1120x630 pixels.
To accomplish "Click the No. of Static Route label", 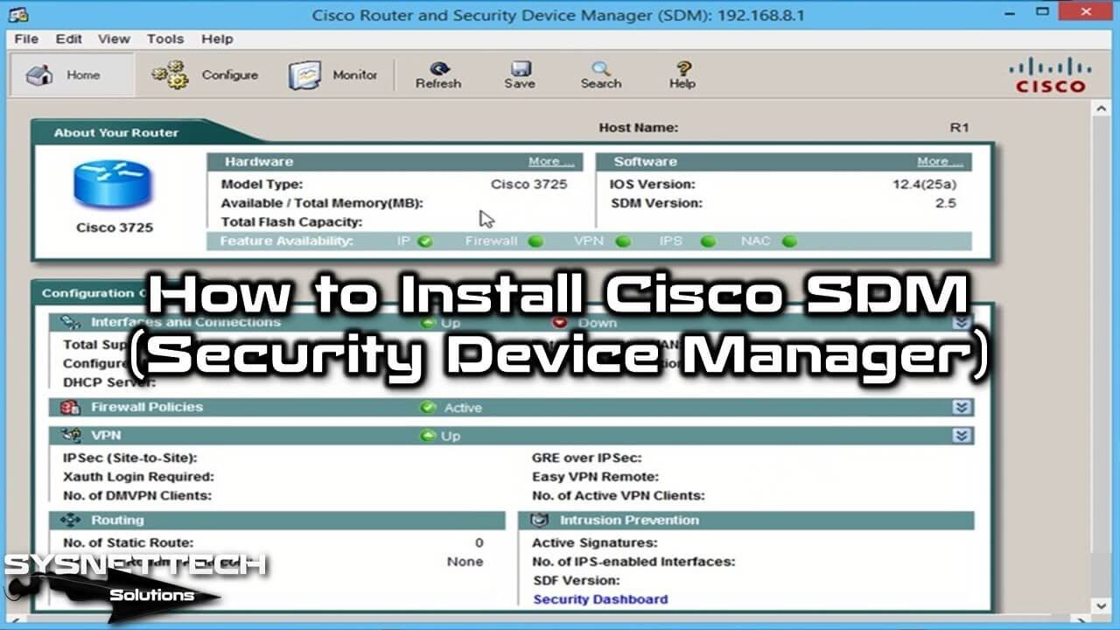I will [129, 542].
